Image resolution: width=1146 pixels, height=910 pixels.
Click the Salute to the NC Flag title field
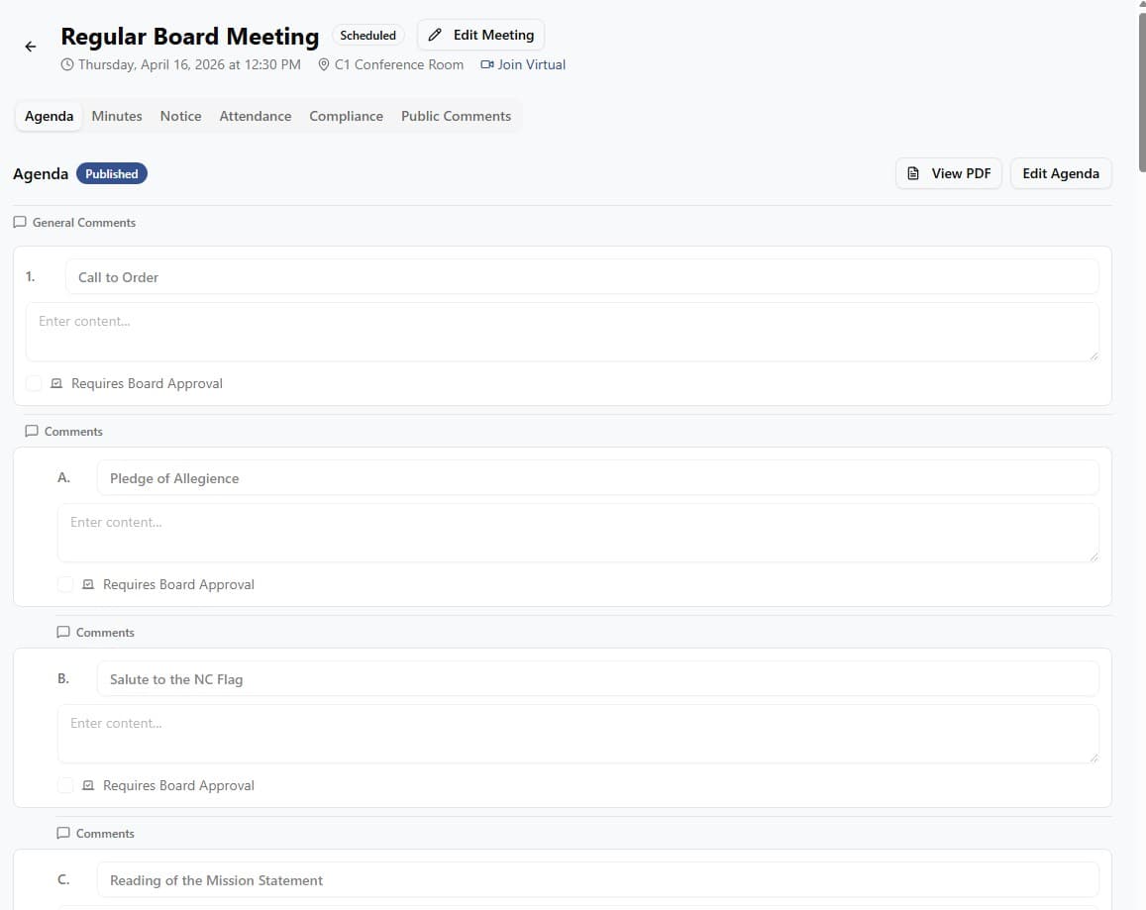[x=598, y=679]
